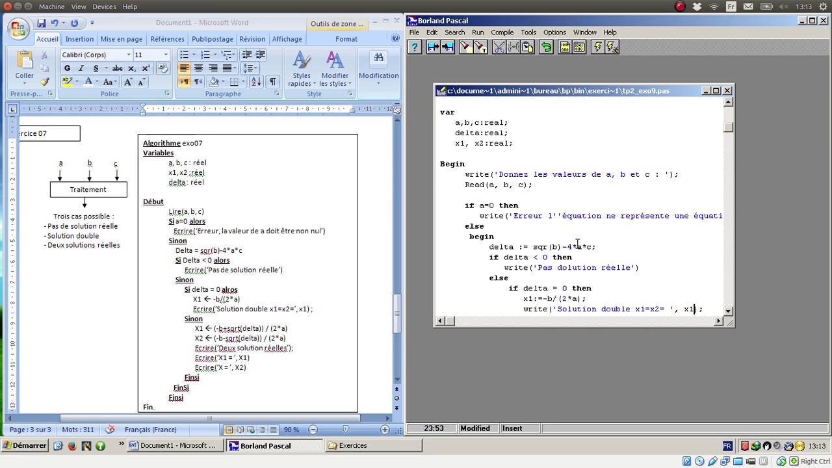Click the Français (France) language indicator
This screenshot has height=468, width=832.
(x=150, y=430)
